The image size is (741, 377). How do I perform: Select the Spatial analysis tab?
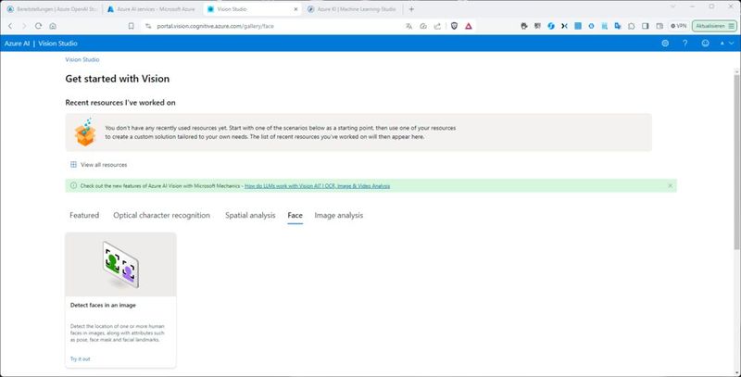coord(250,216)
